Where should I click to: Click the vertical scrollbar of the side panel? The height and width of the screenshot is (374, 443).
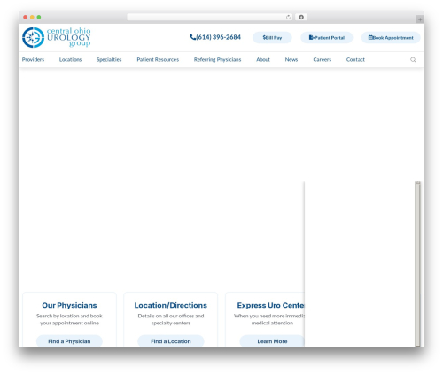417,263
